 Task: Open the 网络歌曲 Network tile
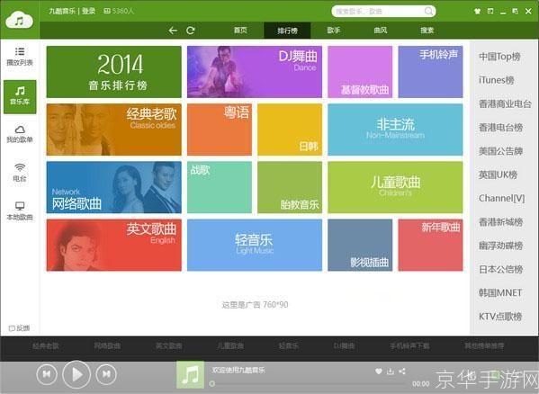(x=113, y=187)
